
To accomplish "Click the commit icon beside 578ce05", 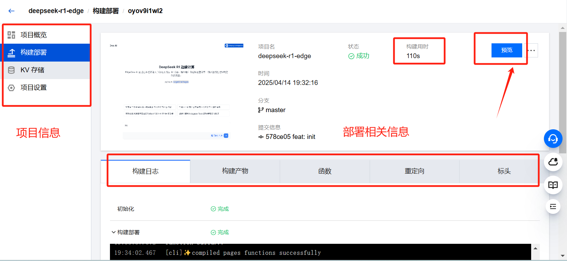I will 261,137.
